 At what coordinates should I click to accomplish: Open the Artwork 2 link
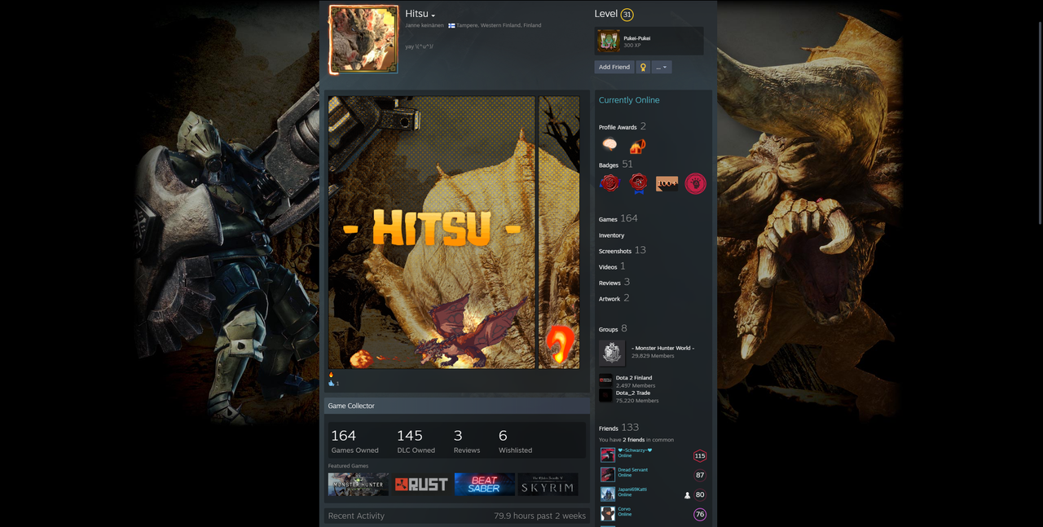(614, 299)
